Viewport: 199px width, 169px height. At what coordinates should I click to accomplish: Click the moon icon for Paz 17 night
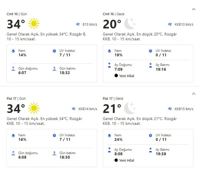(130, 108)
